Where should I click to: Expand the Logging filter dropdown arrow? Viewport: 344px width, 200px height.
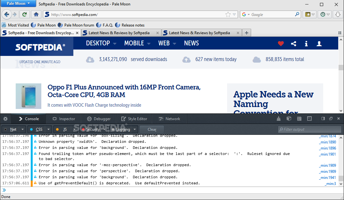(135, 129)
